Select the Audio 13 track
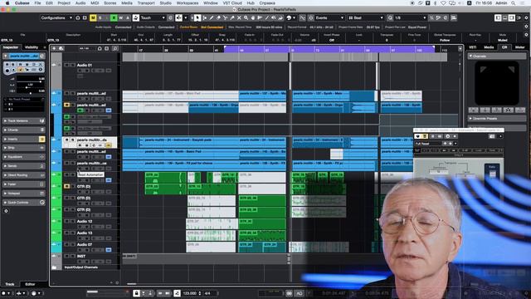 pos(85,233)
